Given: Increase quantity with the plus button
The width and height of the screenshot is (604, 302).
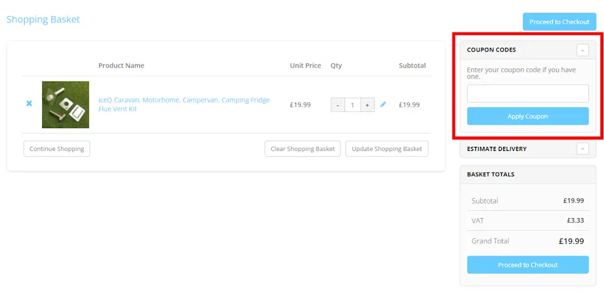Looking at the screenshot, I should click(x=367, y=105).
